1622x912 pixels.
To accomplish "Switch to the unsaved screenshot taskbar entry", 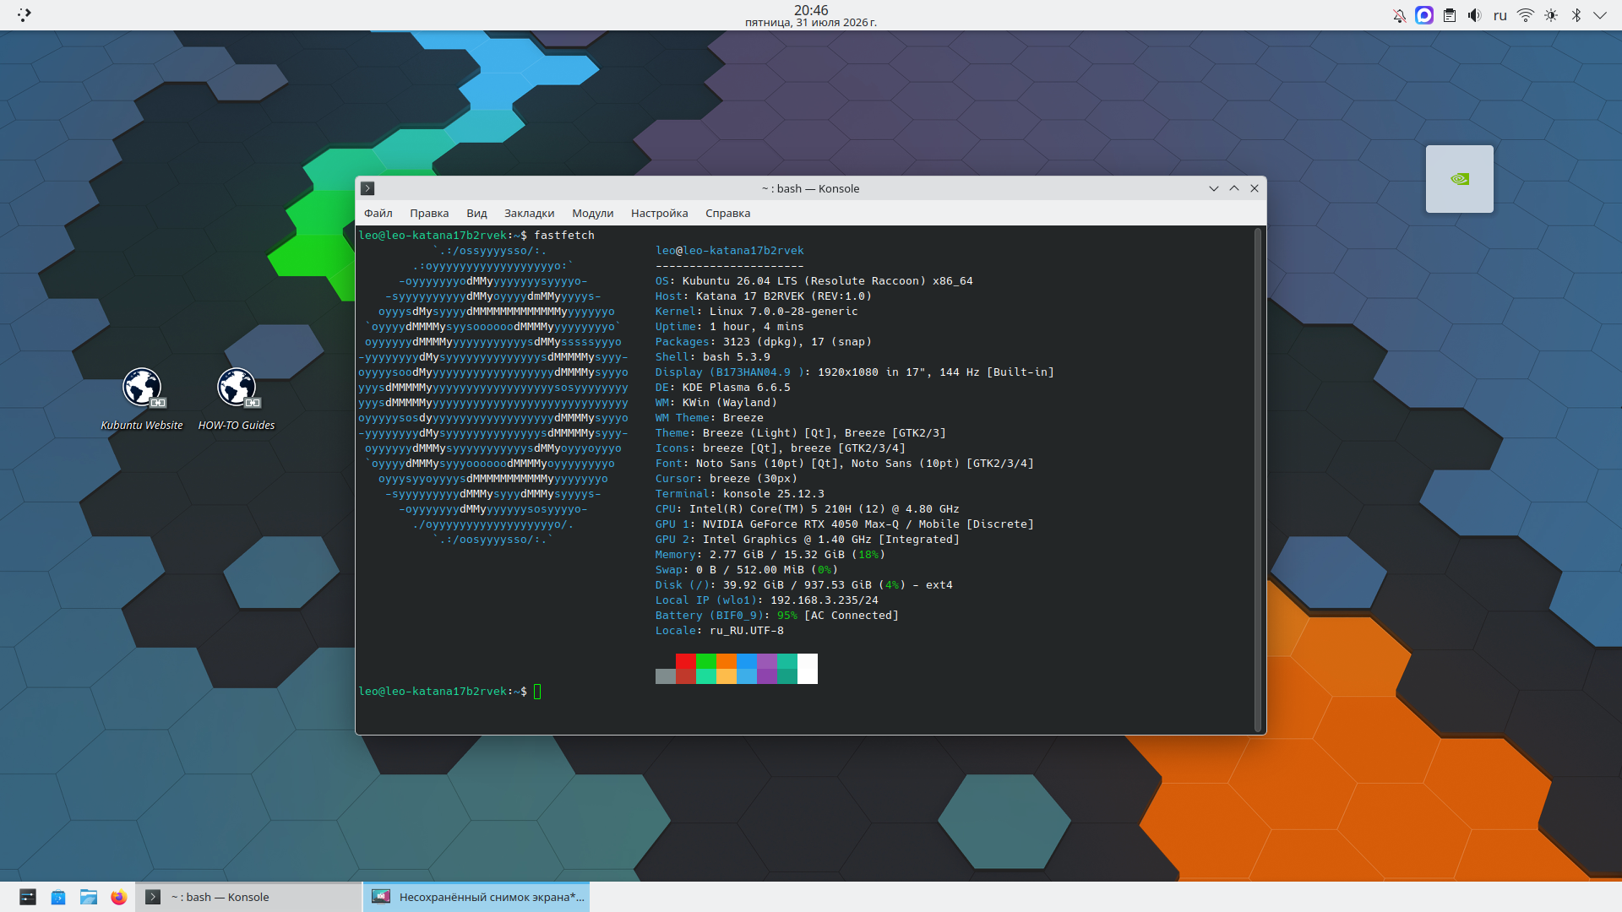I will (x=476, y=897).
